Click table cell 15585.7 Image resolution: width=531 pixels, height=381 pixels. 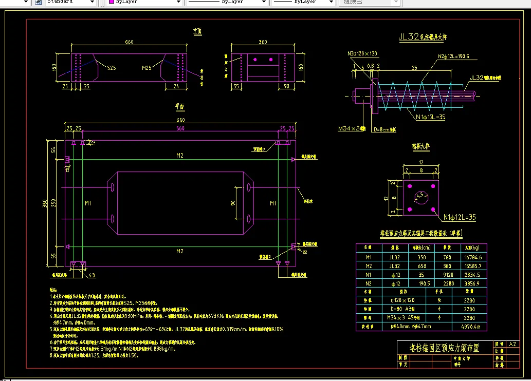tap(473, 266)
